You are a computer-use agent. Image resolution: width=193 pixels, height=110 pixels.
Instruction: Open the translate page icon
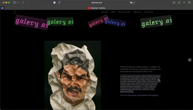(131, 3)
